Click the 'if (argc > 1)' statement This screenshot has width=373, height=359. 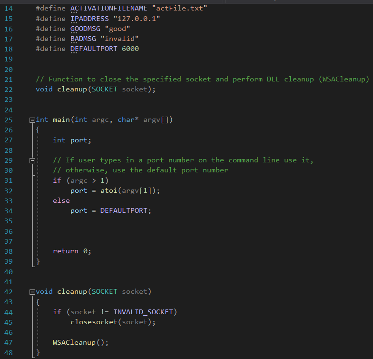click(x=81, y=181)
